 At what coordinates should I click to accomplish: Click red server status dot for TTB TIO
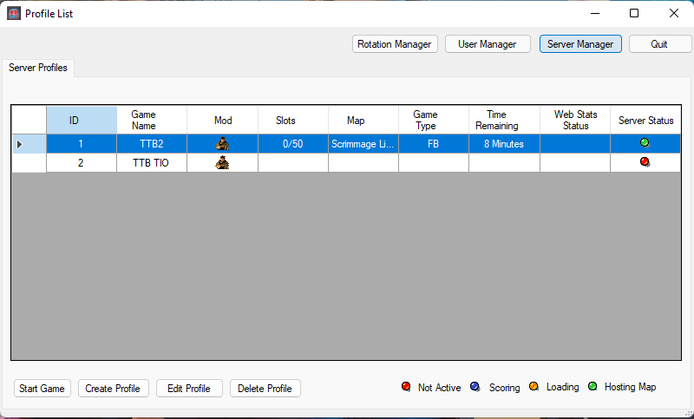645,162
